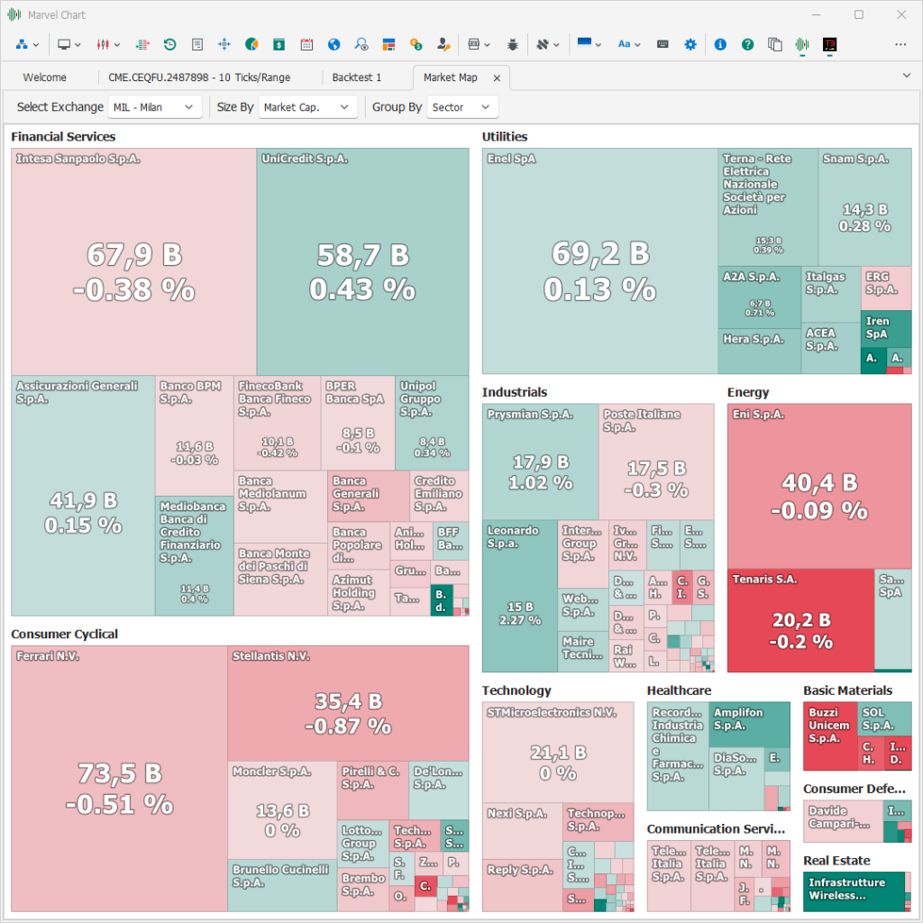The width and height of the screenshot is (923, 923).
Task: Open the blue settings gear
Action: coord(690,44)
